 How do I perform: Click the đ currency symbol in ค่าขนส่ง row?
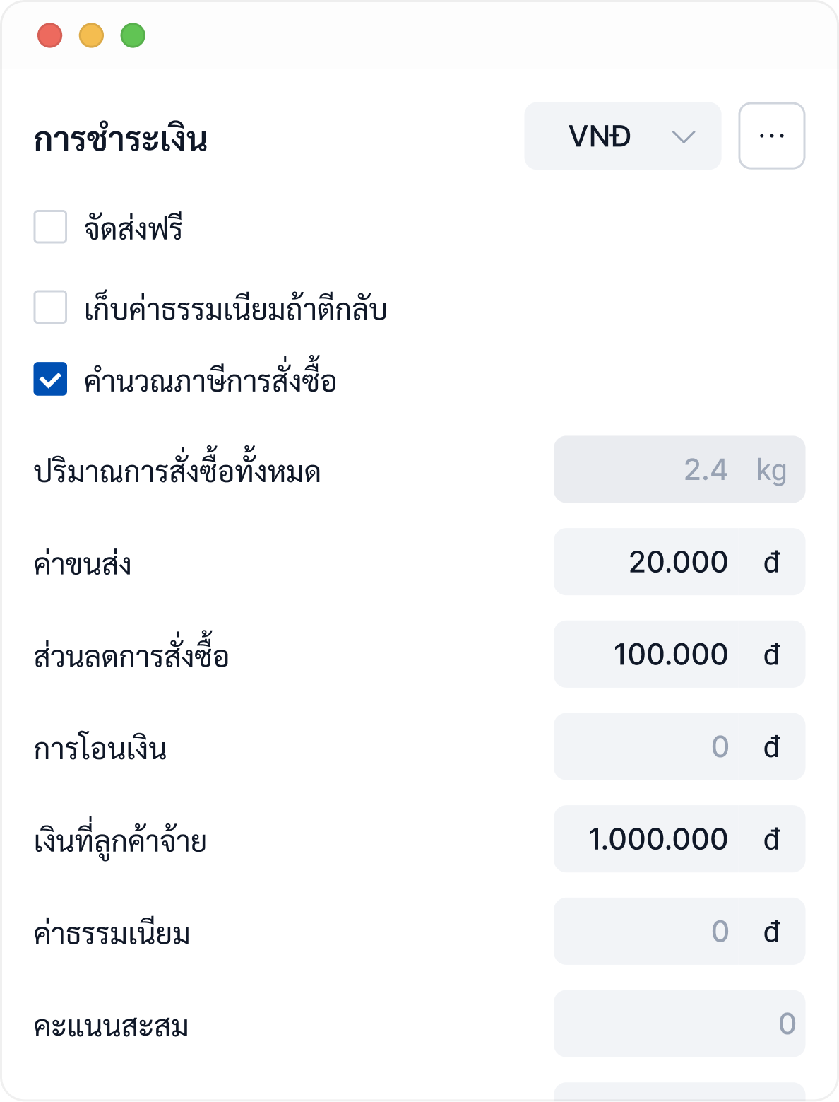tap(771, 563)
